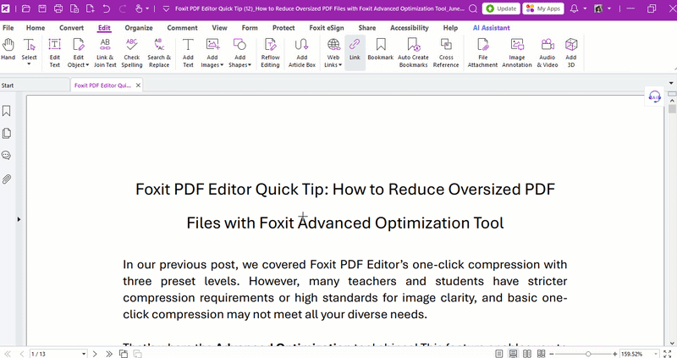This screenshot has width=677, height=358.
Task: Switch to the Organize ribbon tab
Action: (139, 28)
